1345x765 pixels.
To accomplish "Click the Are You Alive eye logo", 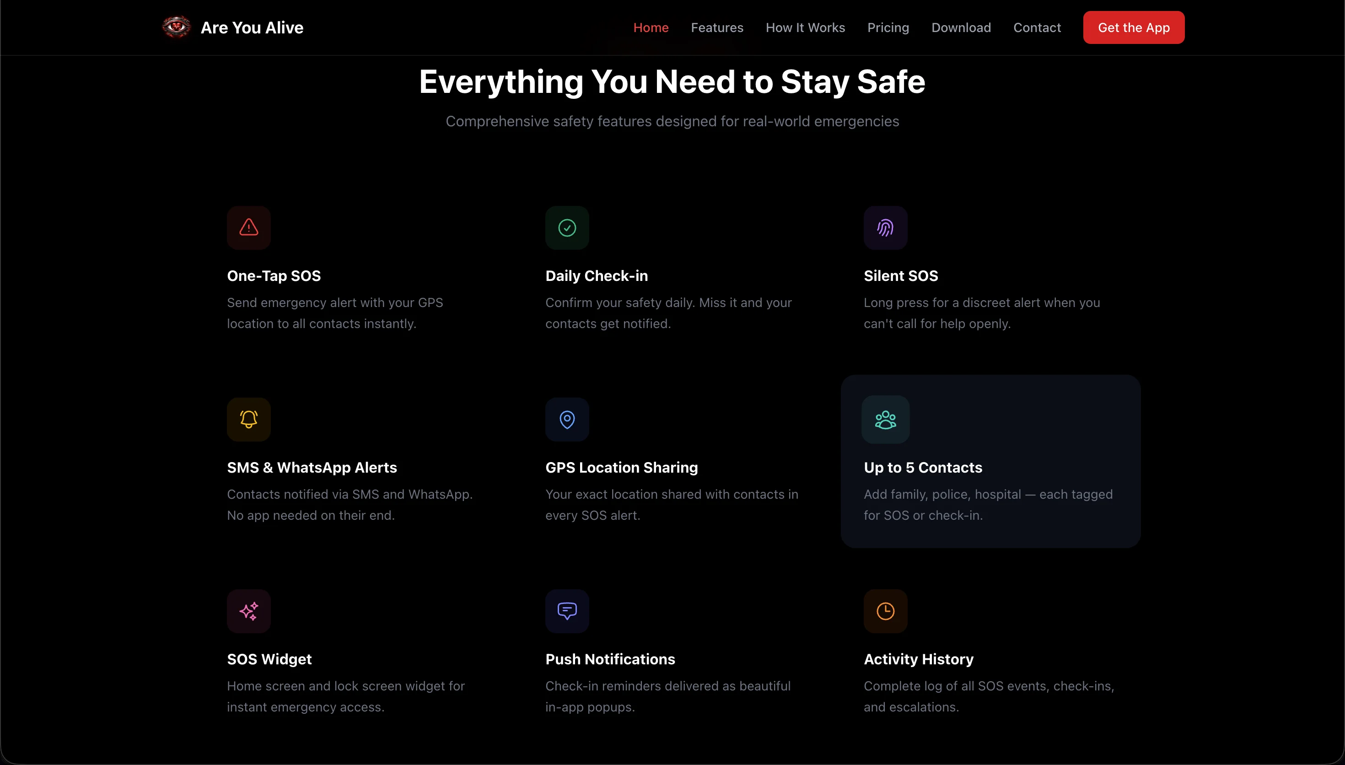I will tap(176, 27).
